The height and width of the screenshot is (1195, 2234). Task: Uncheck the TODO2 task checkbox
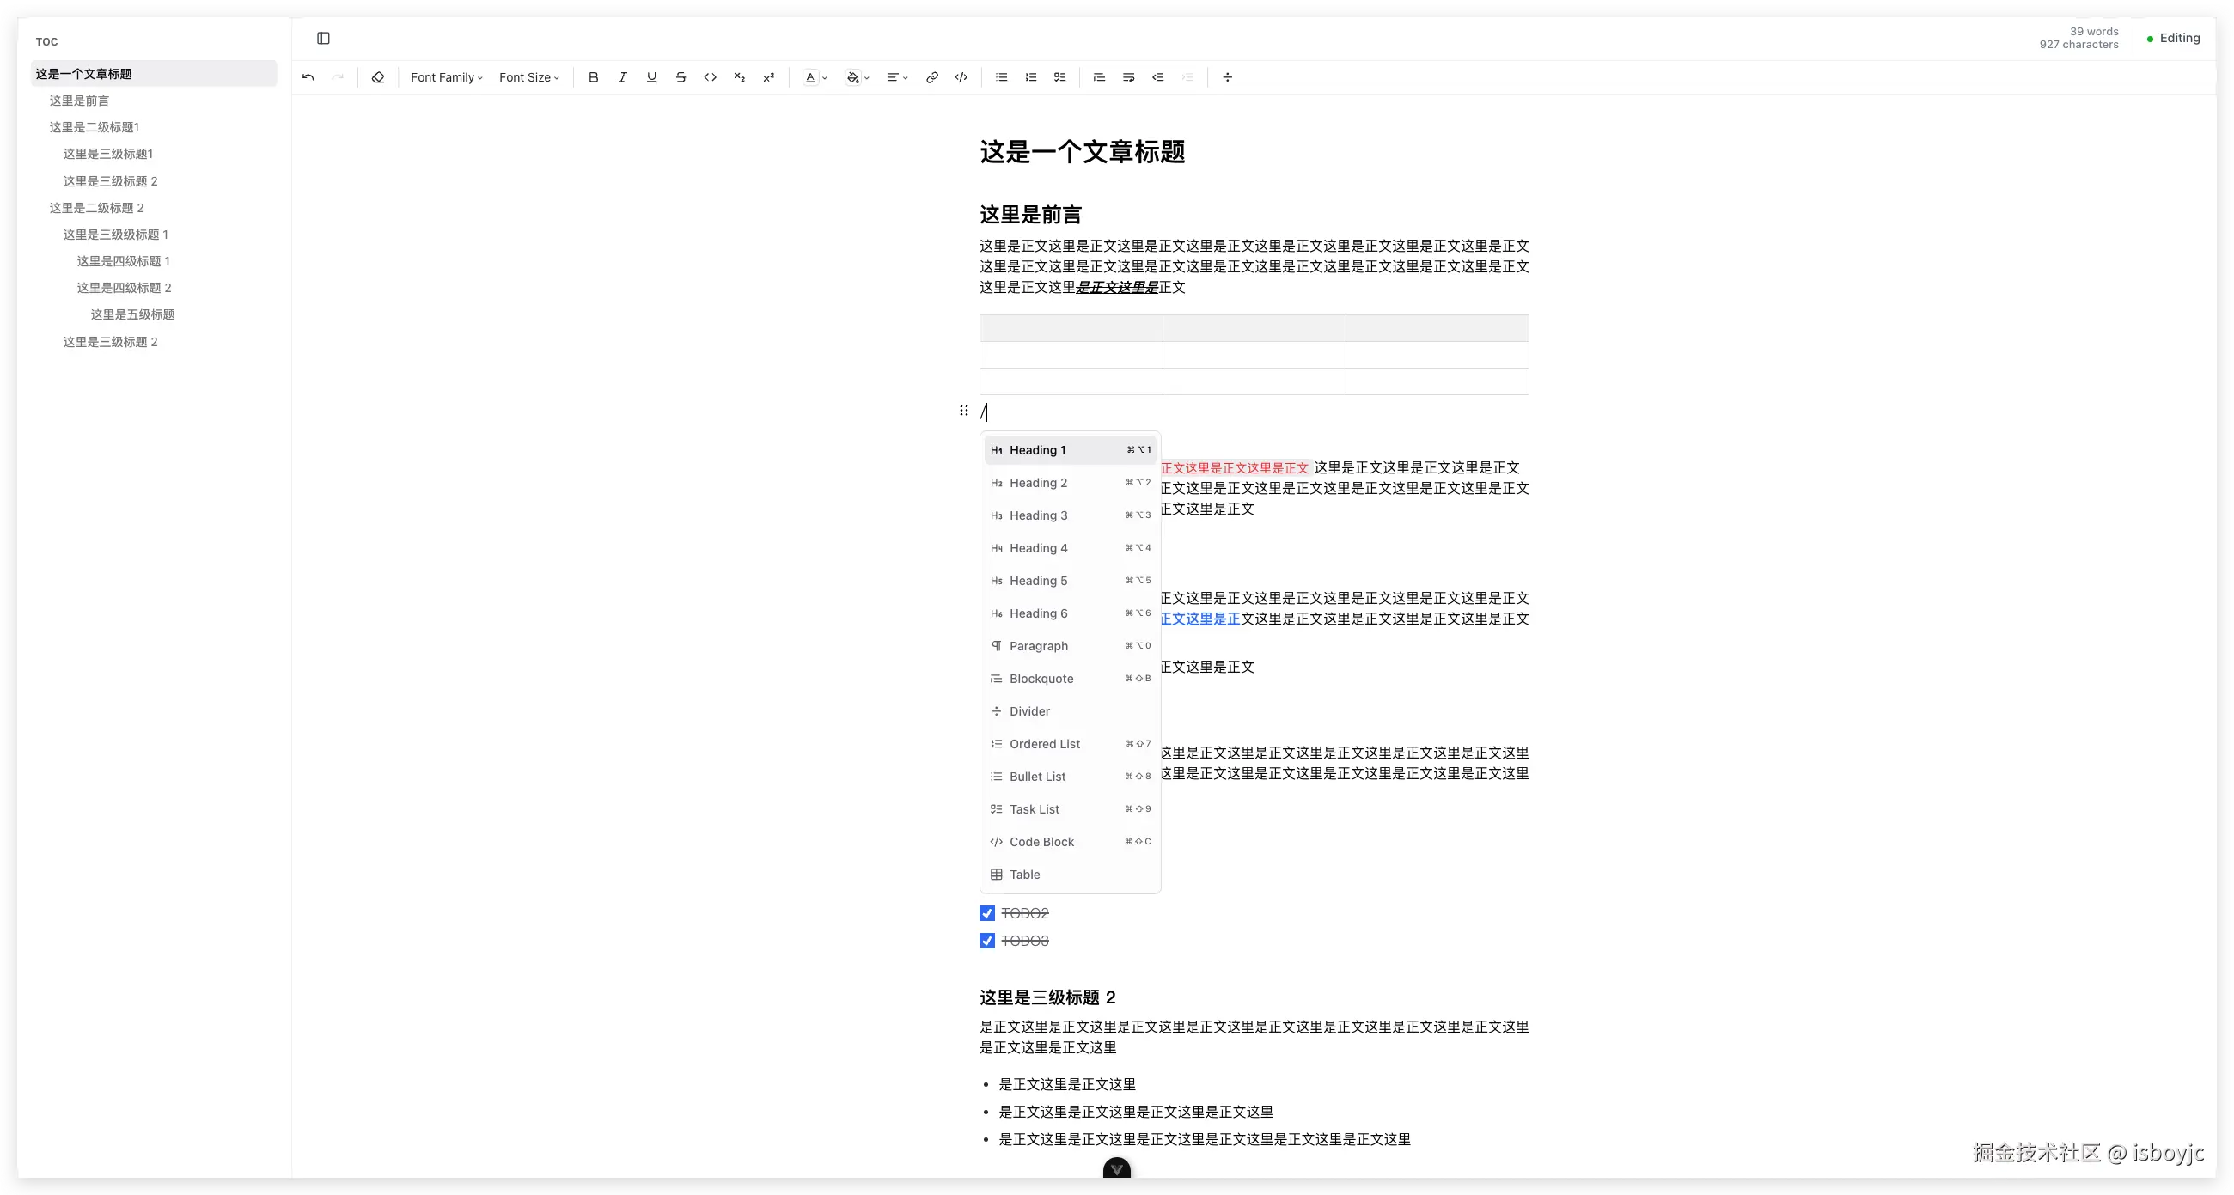(x=986, y=912)
